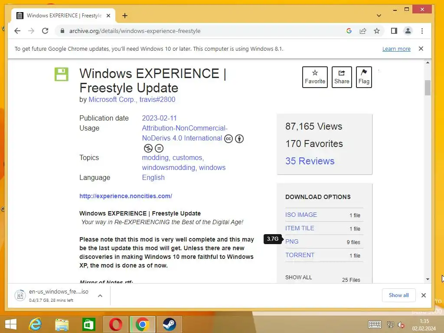This screenshot has height=333, width=444.
Task: Click the page vertical scrollbar thumb
Action: [x=428, y=88]
